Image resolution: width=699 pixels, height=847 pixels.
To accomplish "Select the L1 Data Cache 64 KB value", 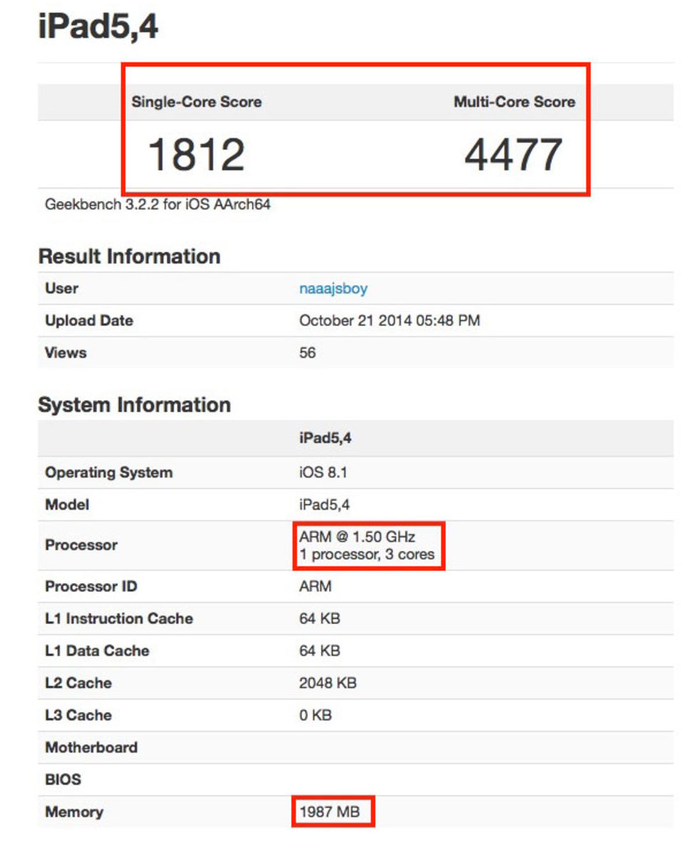I will 320,650.
